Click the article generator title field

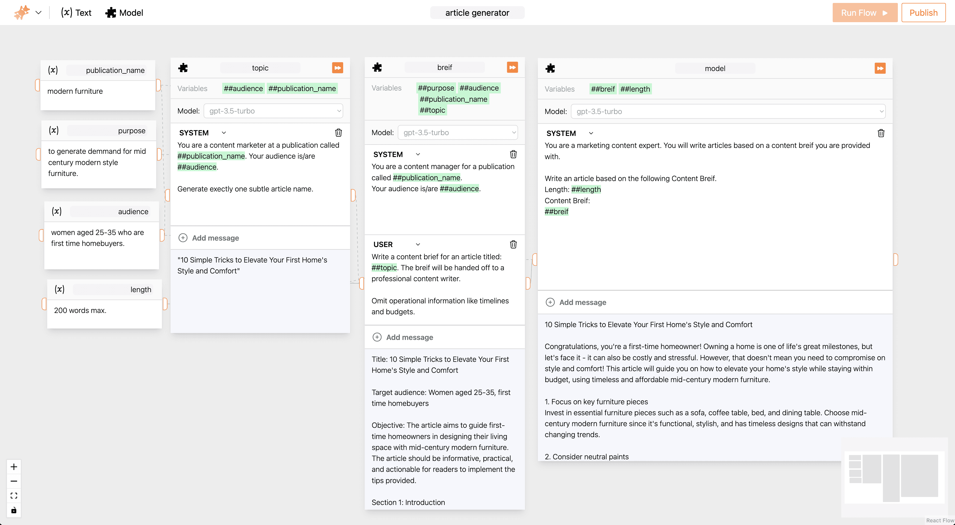click(x=477, y=12)
